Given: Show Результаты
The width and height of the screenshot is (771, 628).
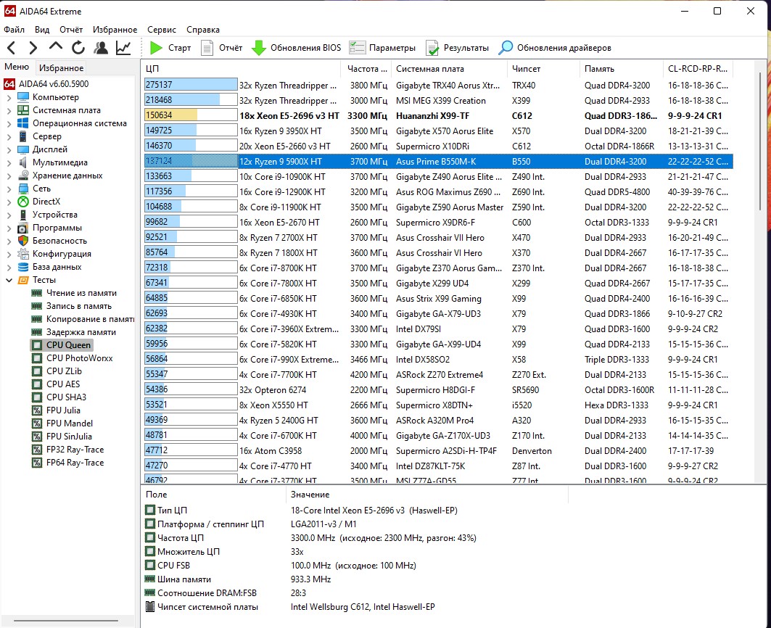Looking at the screenshot, I should 457,48.
